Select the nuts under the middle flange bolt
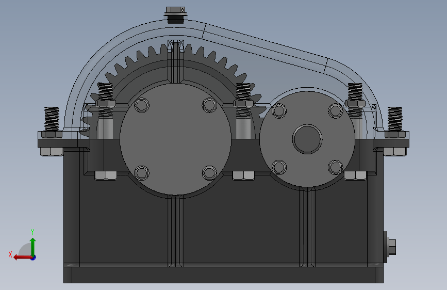The image size is (447, 290). click(243, 175)
